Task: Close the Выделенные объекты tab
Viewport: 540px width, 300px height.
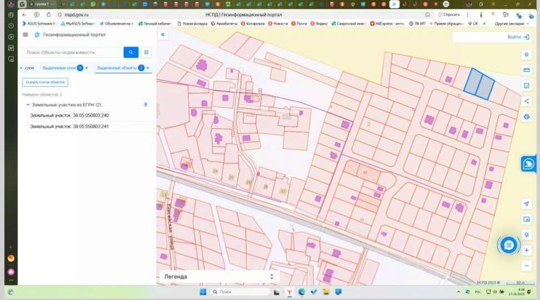Action: click(148, 68)
